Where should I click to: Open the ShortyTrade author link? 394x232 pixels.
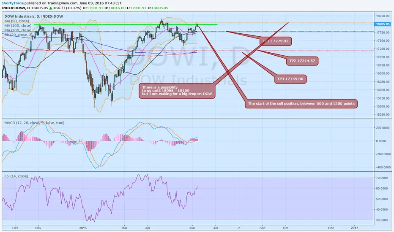point(13,3)
